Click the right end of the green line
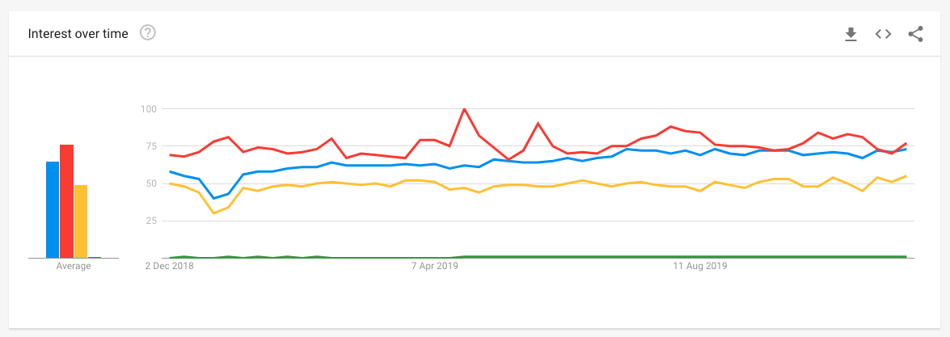Viewport: 950px width, 337px height. point(906,256)
